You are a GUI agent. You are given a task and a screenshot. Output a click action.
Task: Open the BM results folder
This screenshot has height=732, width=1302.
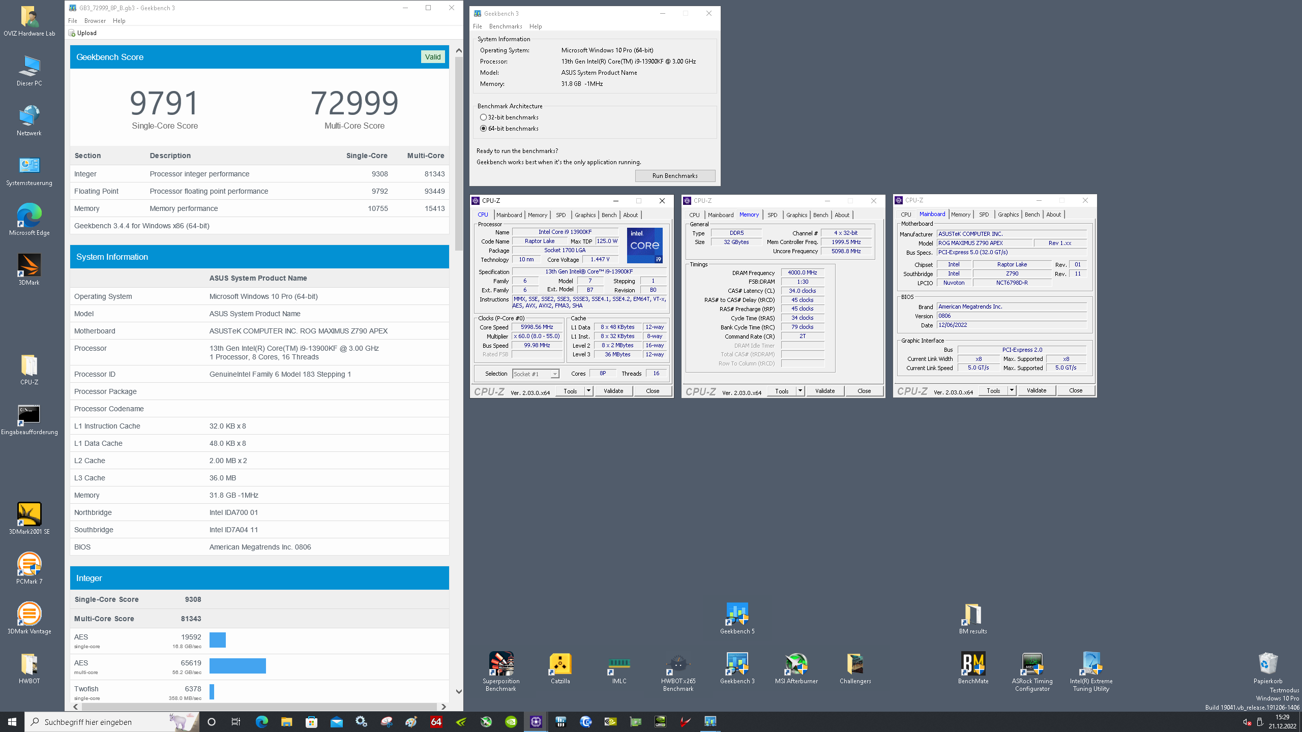click(973, 619)
